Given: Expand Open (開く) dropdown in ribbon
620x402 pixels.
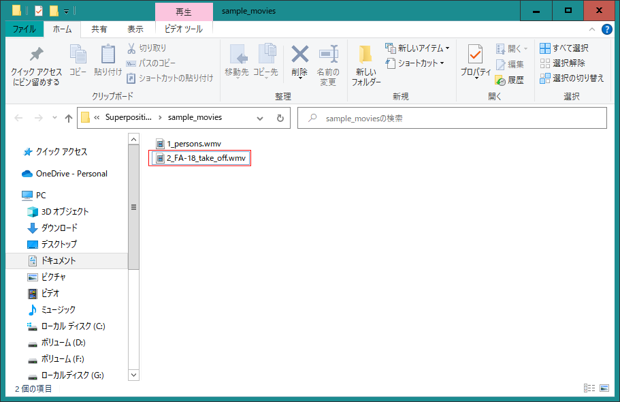Looking at the screenshot, I should [512, 48].
